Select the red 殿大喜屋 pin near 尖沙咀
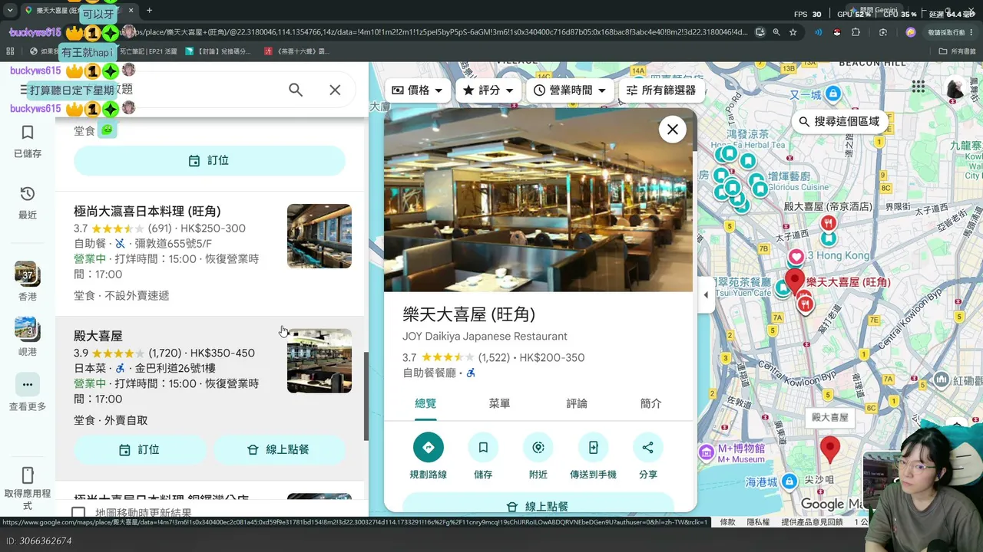This screenshot has height=552, width=983. pos(829,449)
